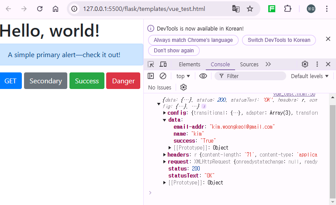Image resolution: width=336 pixels, height=205 pixels.
Task: Dismiss the DevTools language notice
Action: 328,39
